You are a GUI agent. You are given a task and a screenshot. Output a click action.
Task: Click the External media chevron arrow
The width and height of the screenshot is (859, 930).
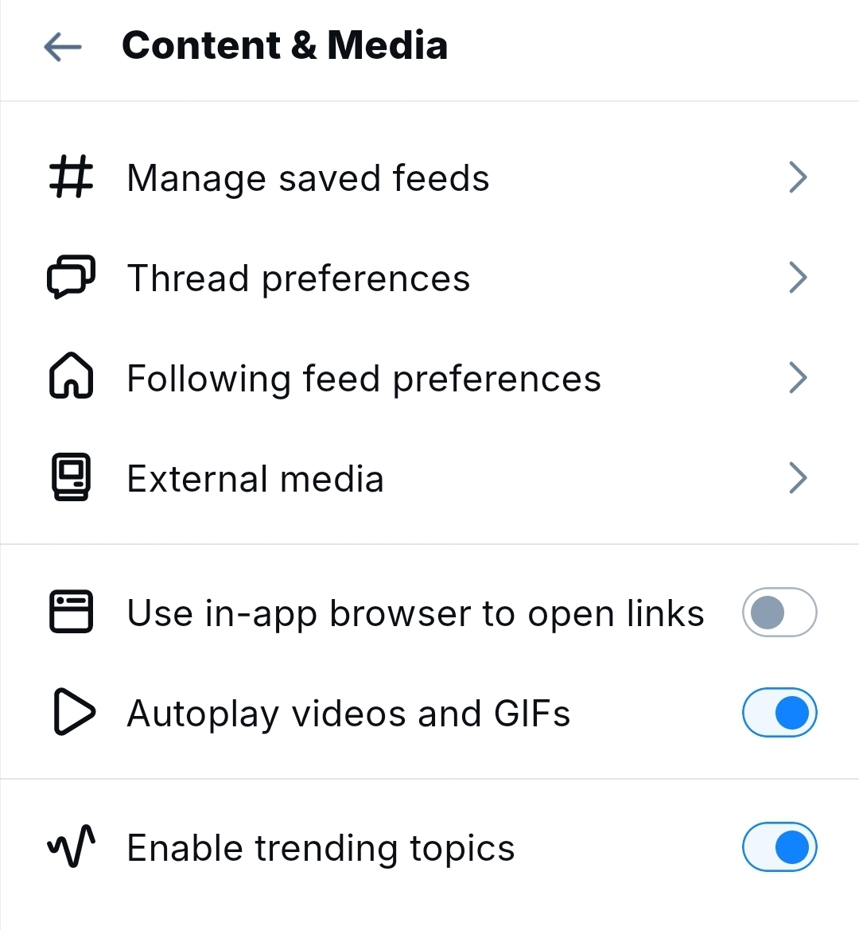tap(797, 478)
